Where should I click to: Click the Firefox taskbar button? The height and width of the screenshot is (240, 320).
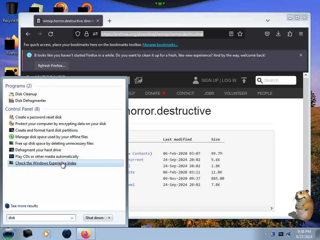tap(86, 234)
